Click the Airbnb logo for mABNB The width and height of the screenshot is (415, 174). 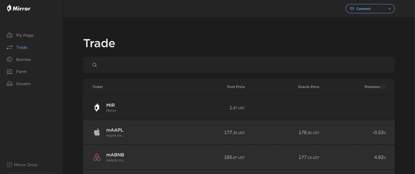(97, 157)
